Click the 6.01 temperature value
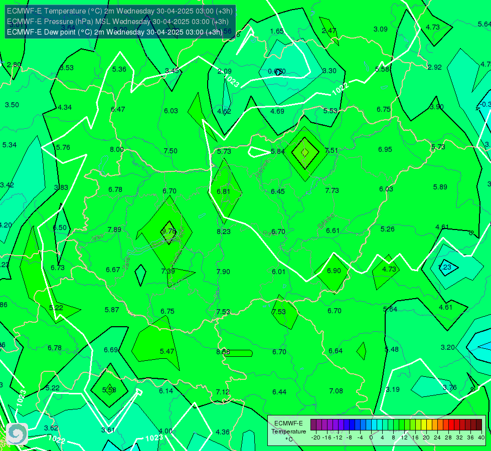 click(278, 272)
